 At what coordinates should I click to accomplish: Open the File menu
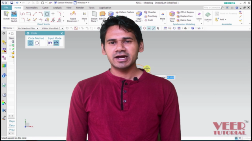(6, 7)
